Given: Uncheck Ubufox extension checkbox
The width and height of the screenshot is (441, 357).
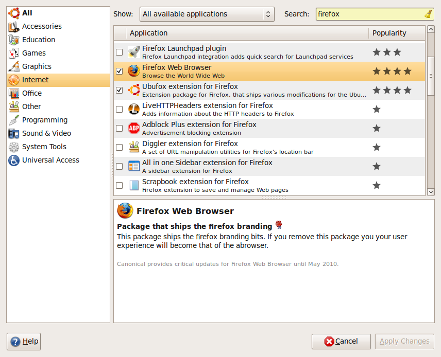Looking at the screenshot, I should pos(119,90).
